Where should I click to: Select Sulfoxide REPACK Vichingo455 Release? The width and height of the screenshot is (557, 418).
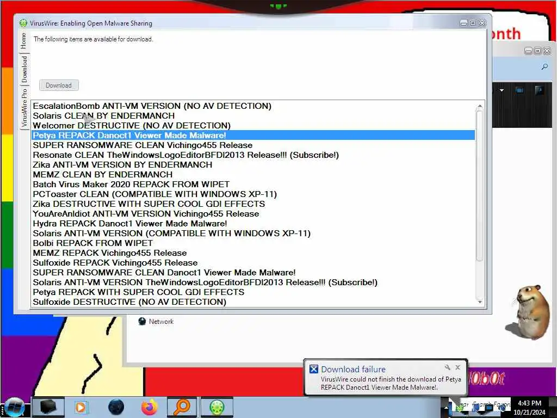[253, 263]
